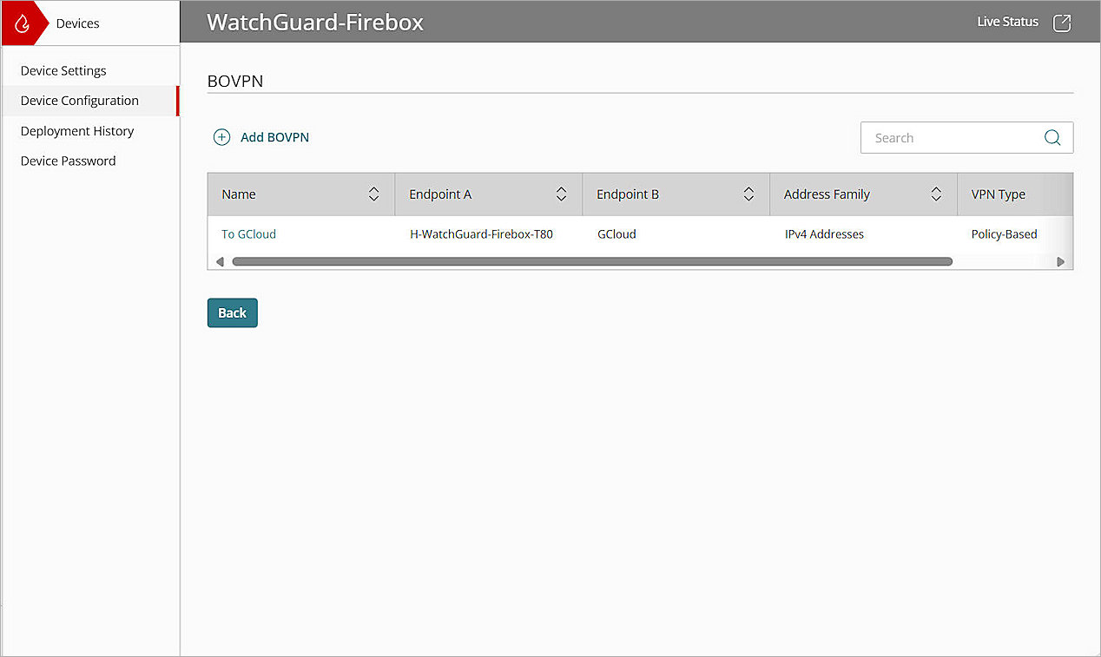Click the Endpoint A column sort arrows
1101x657 pixels.
561,194
